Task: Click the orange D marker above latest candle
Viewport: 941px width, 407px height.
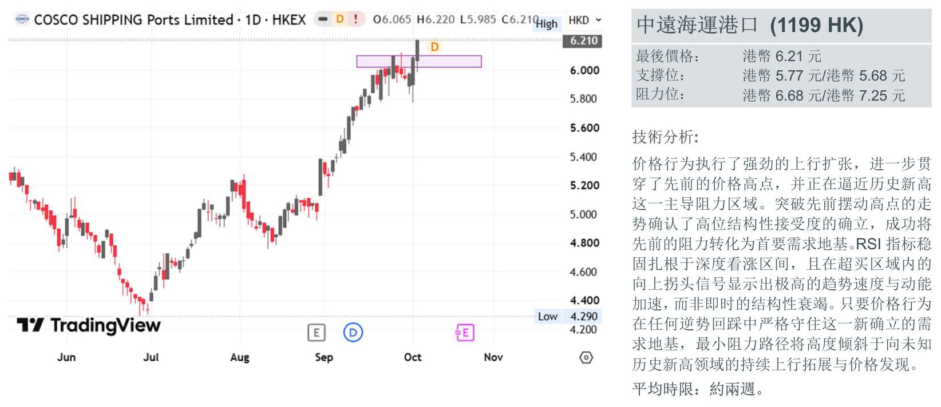Action: tap(434, 47)
